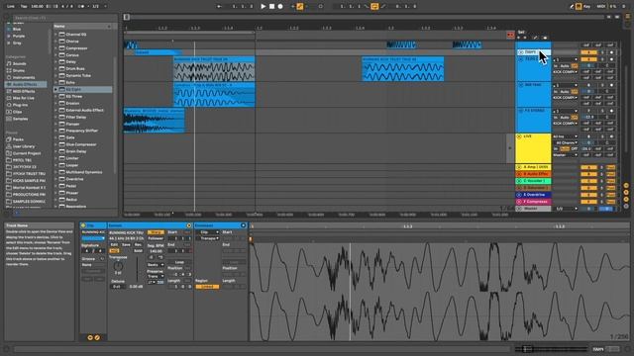Toggle the Envelopes box show icon
Screen dimensions: 634x356
point(243,225)
